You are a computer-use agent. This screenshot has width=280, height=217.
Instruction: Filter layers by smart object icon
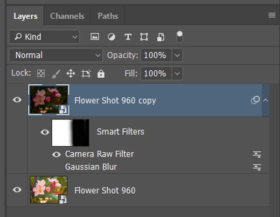tap(160, 37)
